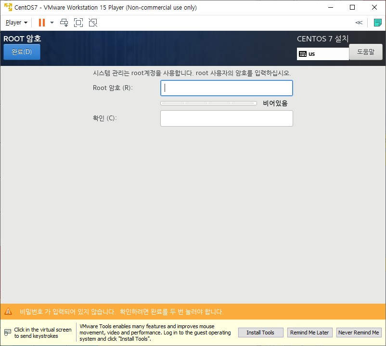Click the 비어있음 strength label
386x346 pixels.
[275, 103]
